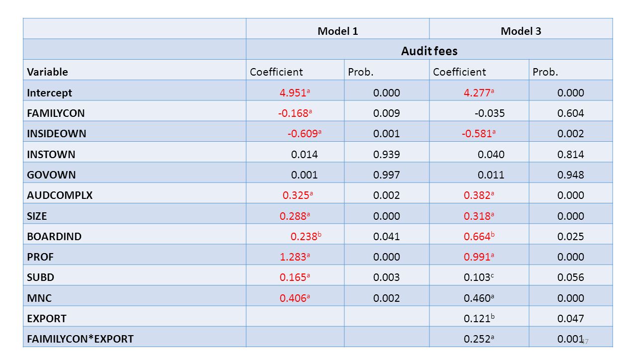The width and height of the screenshot is (637, 358).
Task: Select the "FAMILYCON" row label
Action: 56,113
